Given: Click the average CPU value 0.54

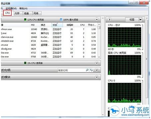Looking at the screenshot, I should pyautogui.click(x=93, y=45).
